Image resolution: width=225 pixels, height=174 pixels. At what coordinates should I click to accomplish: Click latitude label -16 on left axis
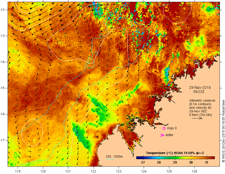point(3,114)
